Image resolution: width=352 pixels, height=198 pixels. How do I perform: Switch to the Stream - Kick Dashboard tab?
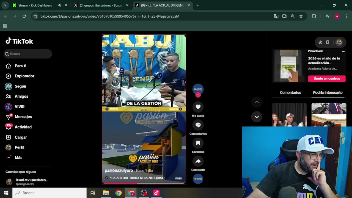35,5
